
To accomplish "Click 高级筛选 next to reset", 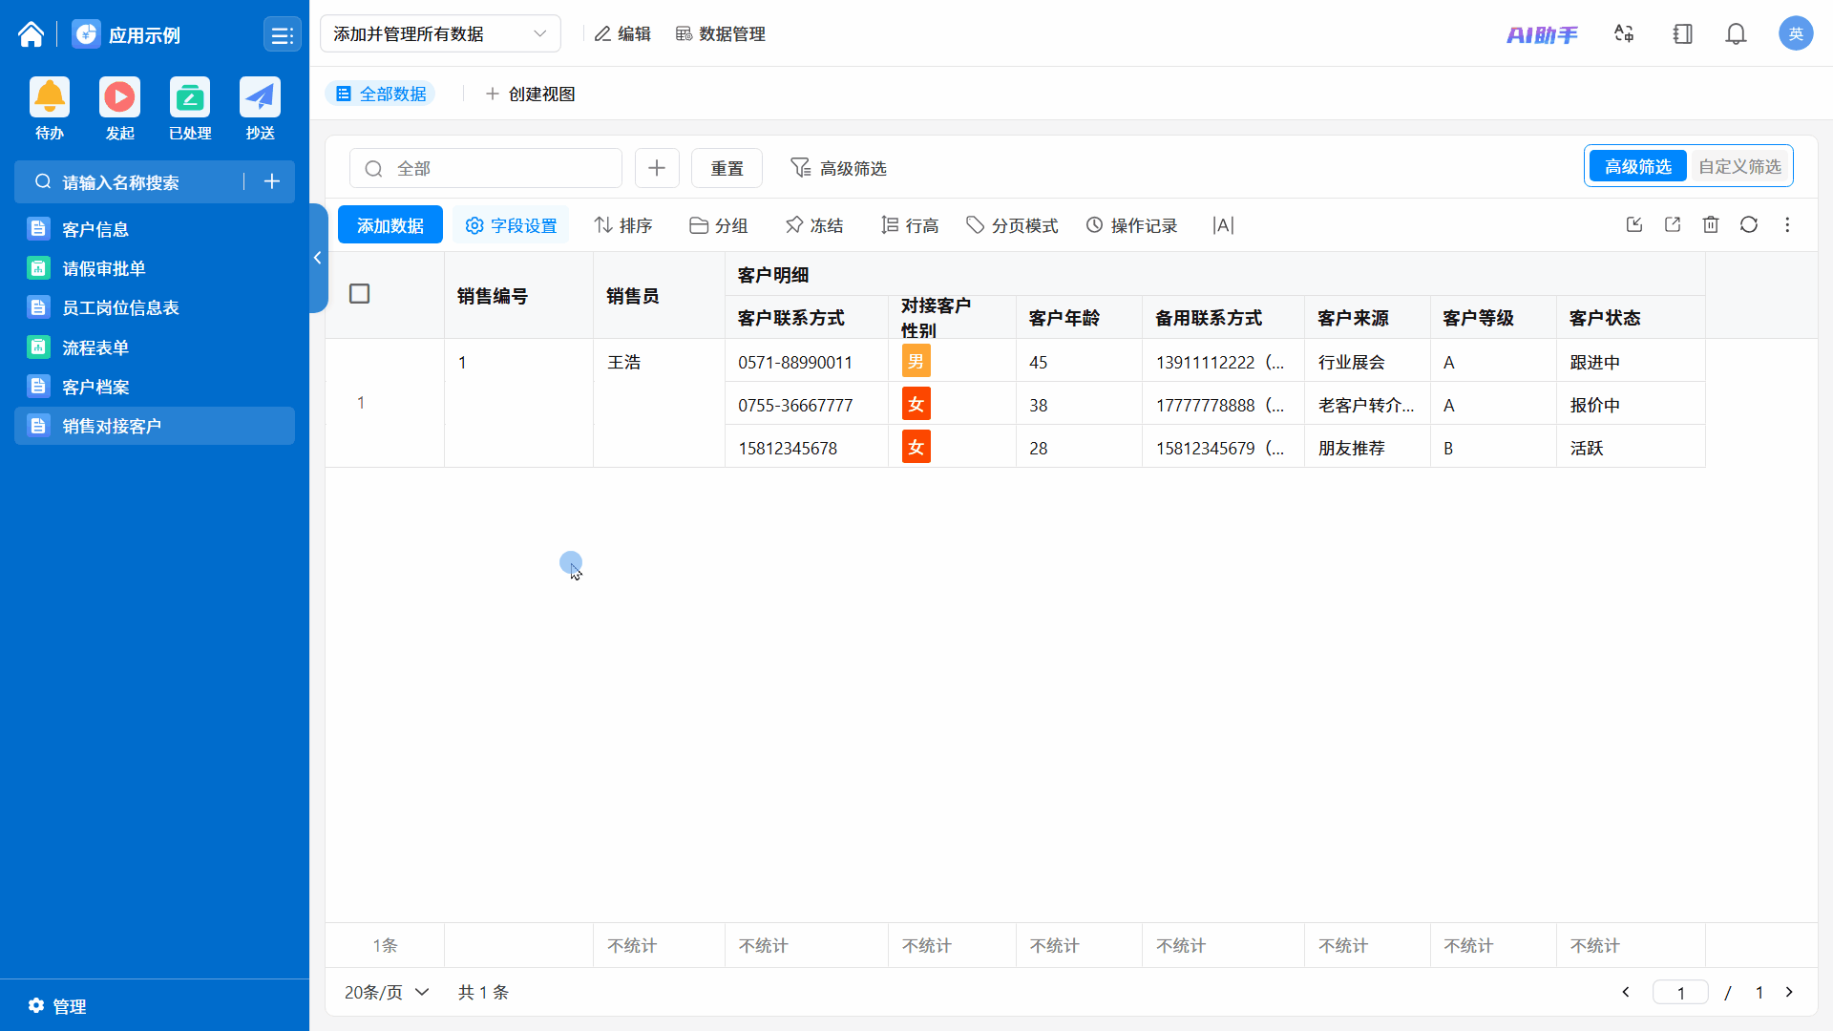I will click(838, 168).
